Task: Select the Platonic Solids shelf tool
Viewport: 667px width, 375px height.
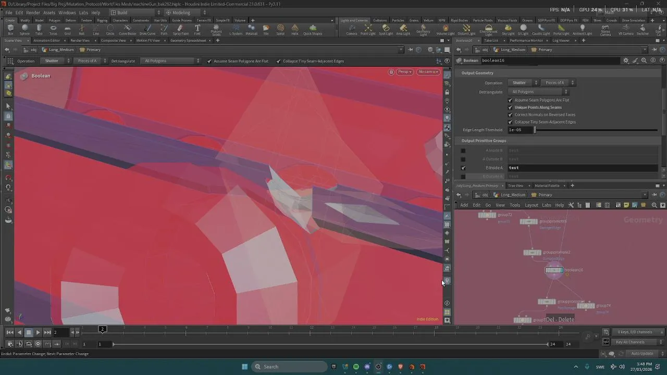Action: (216, 30)
